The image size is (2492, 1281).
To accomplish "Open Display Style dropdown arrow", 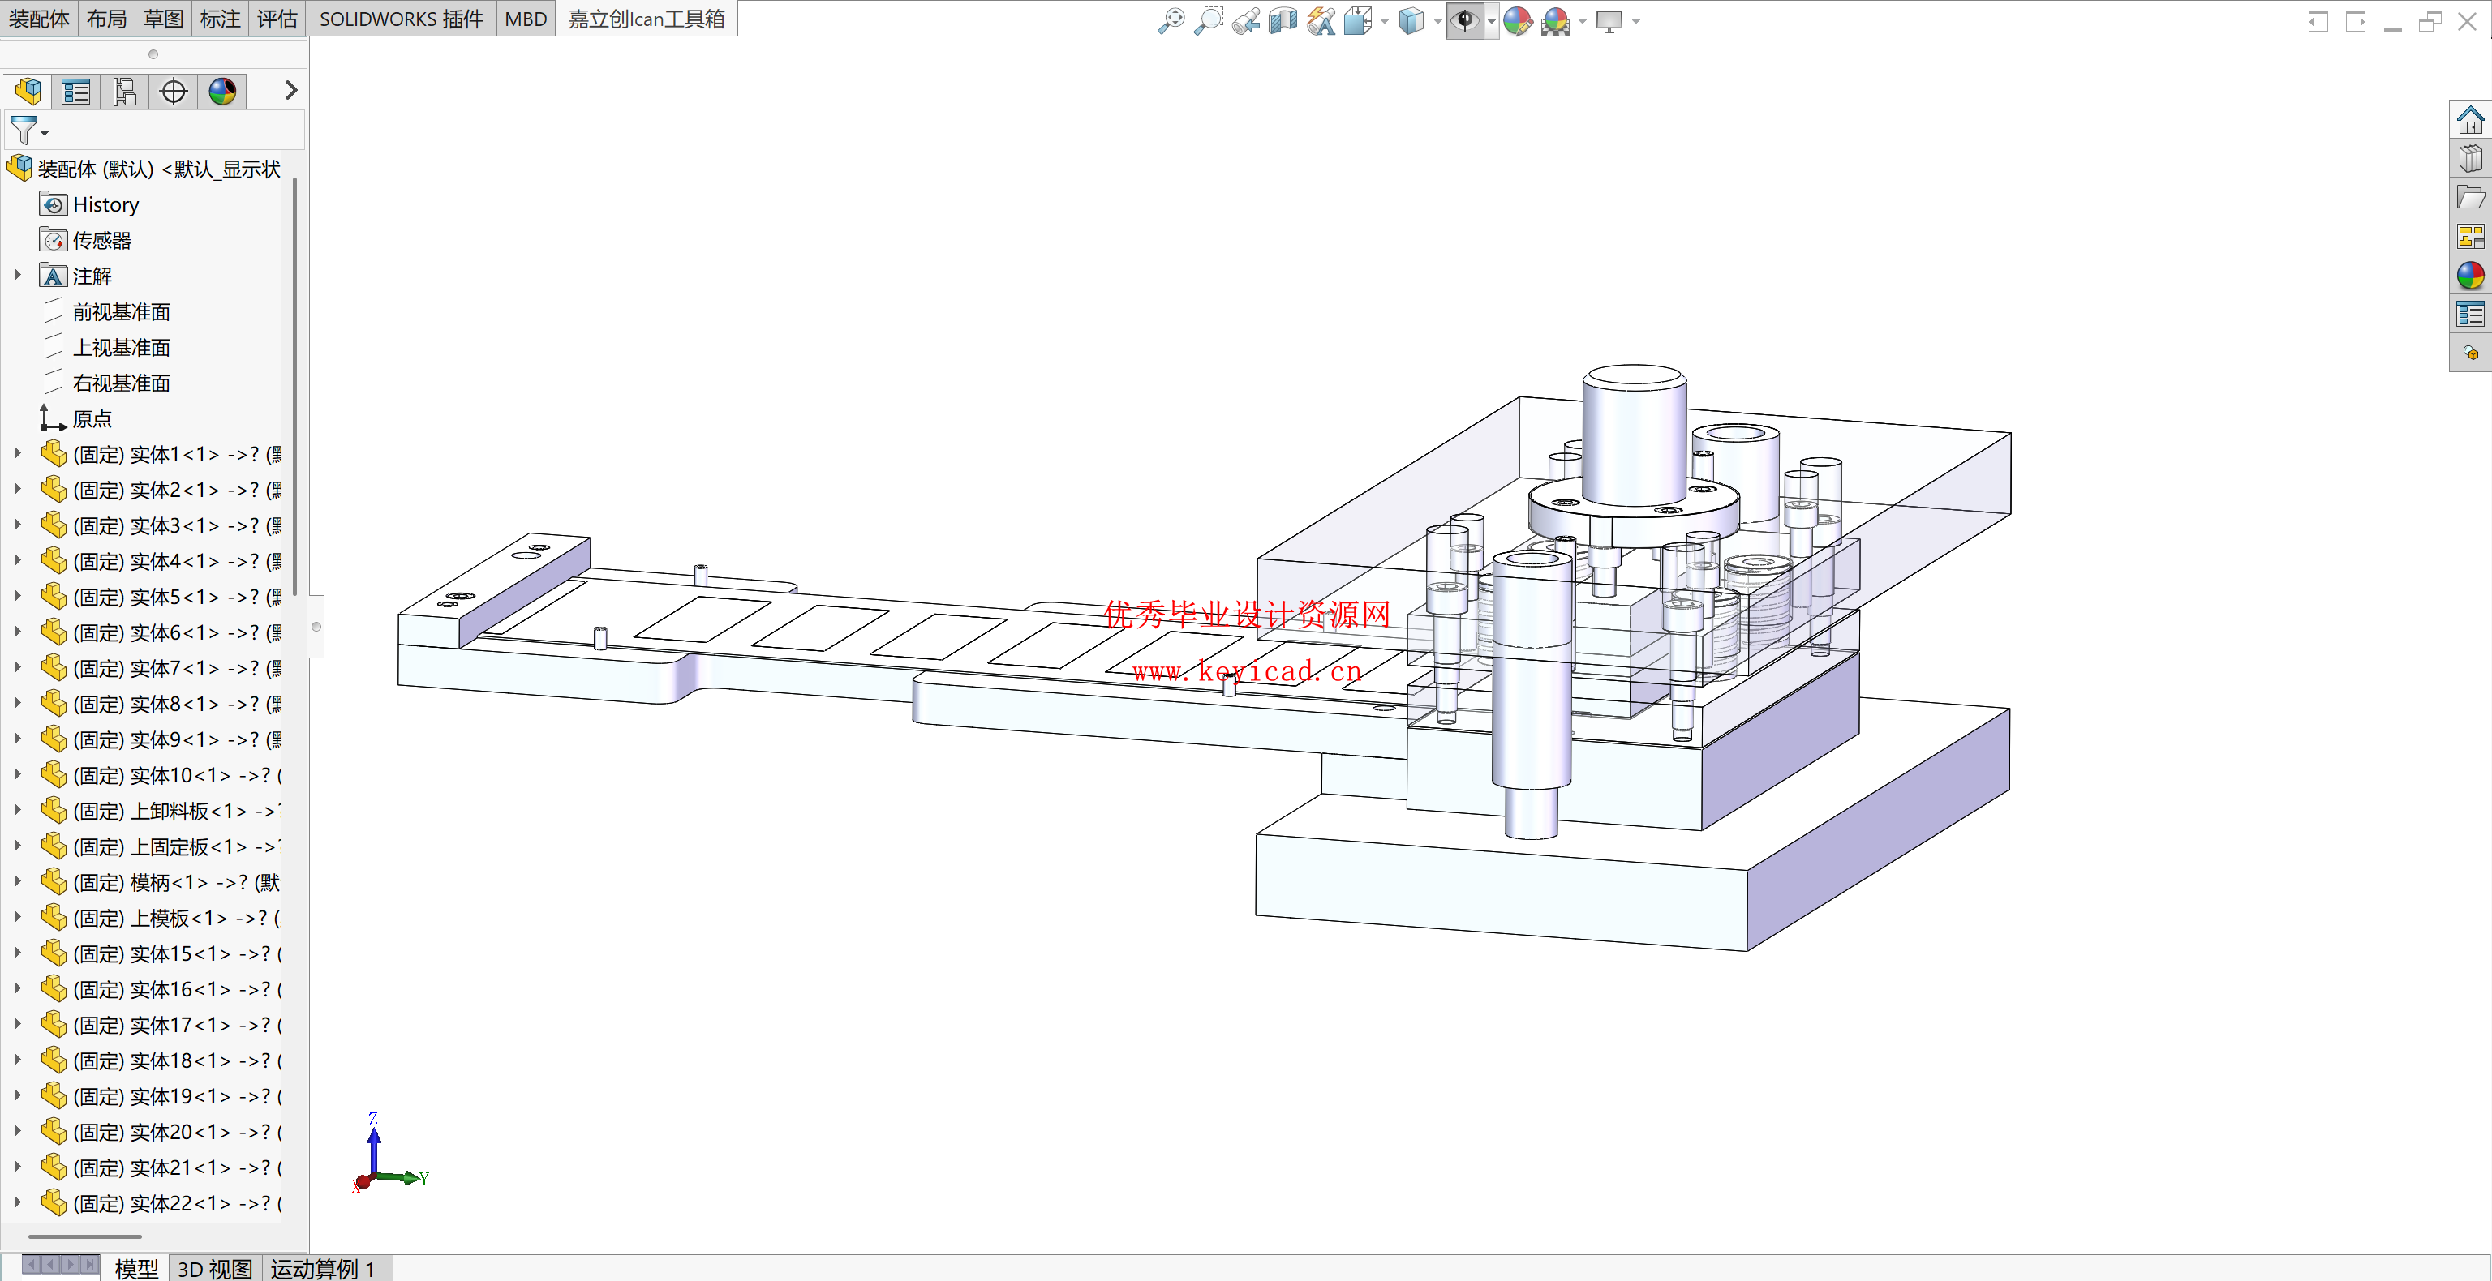I will pos(1437,21).
